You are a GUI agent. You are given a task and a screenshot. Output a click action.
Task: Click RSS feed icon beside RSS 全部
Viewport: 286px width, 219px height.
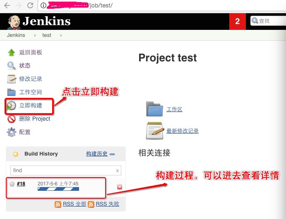tap(58, 204)
